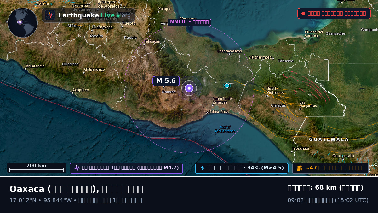Screen dimensions: 378x213
Task: Click the Guerrero state label
Action: (70, 64)
